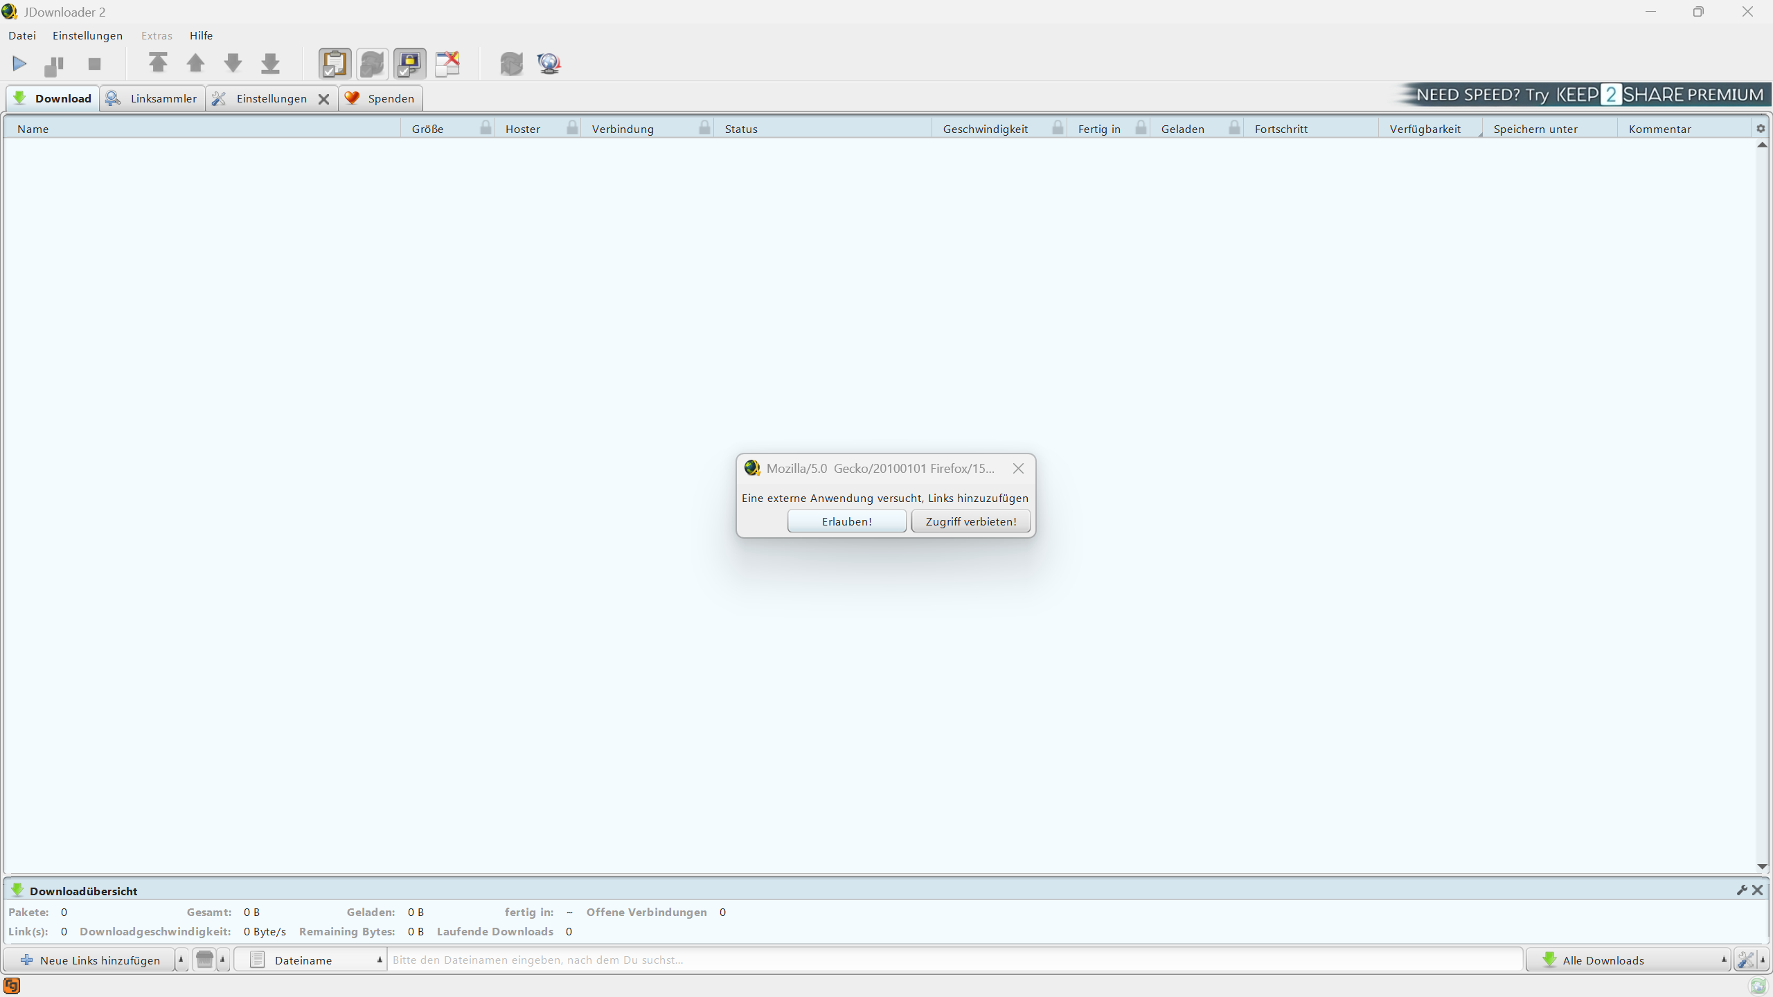Viewport: 1773px width, 997px height.
Task: Open the Datei menu
Action: 22,35
